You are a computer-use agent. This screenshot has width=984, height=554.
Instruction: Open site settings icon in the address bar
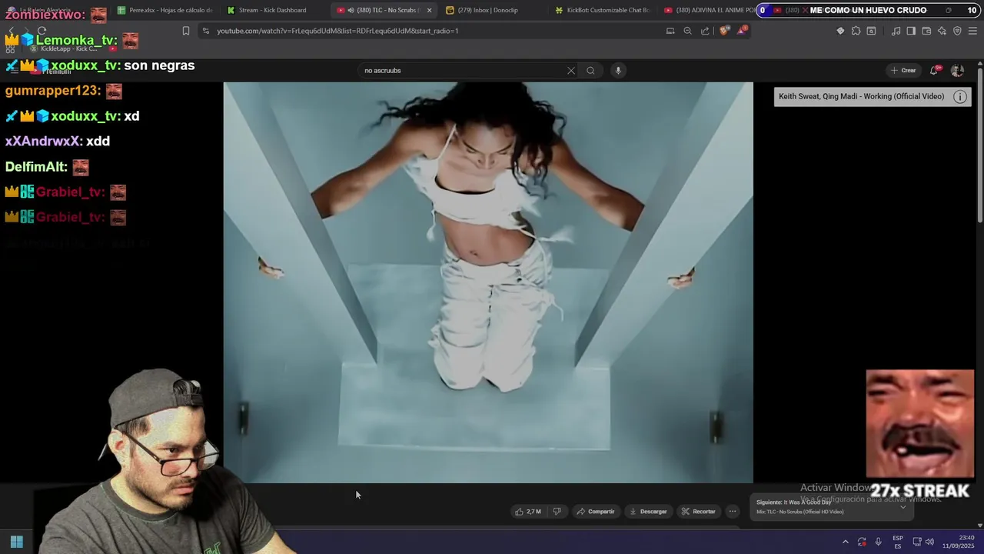coord(205,31)
